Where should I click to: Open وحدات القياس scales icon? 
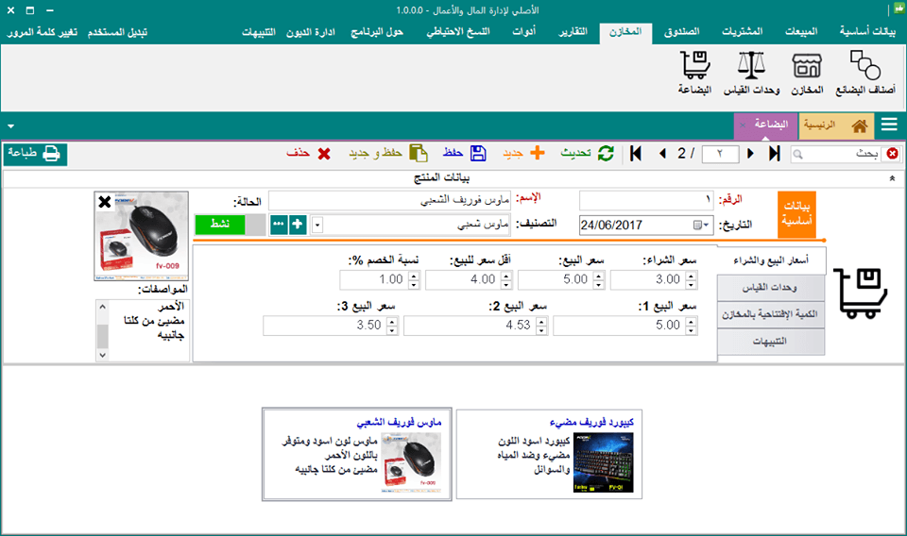pyautogui.click(x=751, y=73)
